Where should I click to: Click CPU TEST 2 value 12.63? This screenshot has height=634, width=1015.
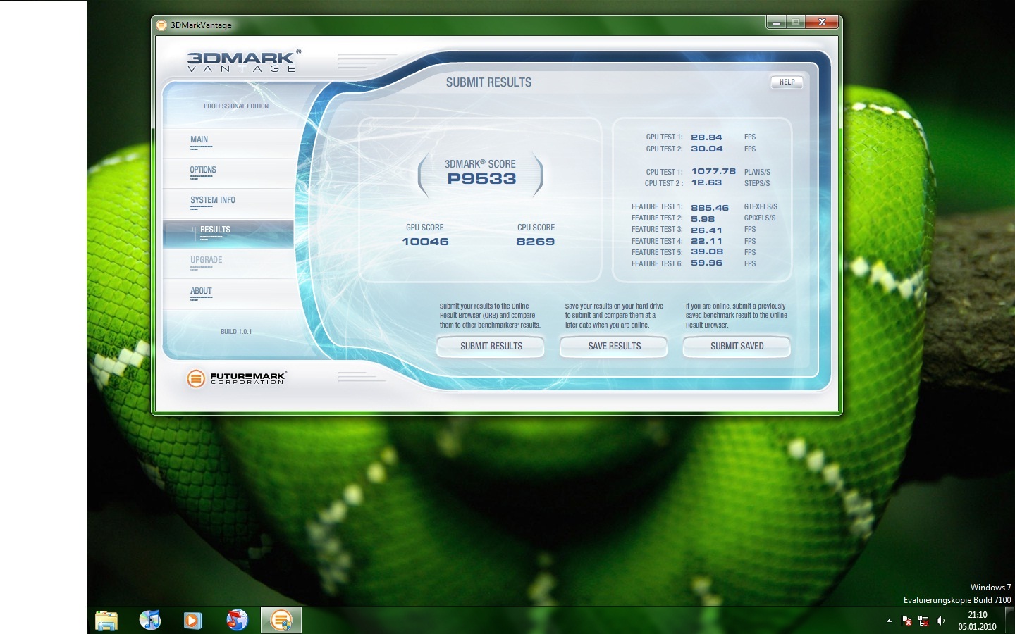pyautogui.click(x=706, y=182)
